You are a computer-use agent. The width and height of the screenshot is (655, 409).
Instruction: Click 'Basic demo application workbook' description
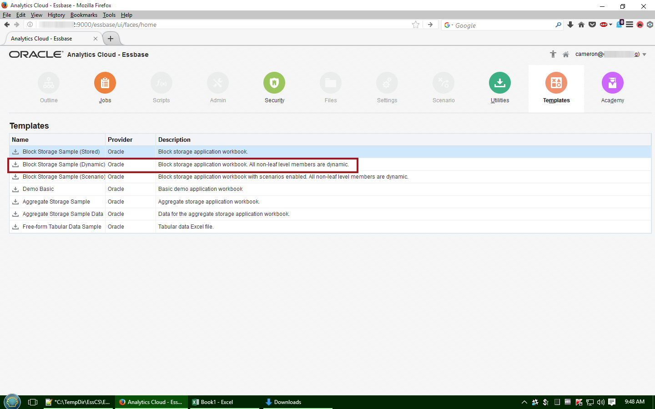point(200,189)
